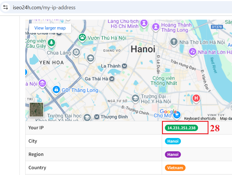Click the red hospital H marker
Screen dimensions: 232x175
tap(196, 98)
